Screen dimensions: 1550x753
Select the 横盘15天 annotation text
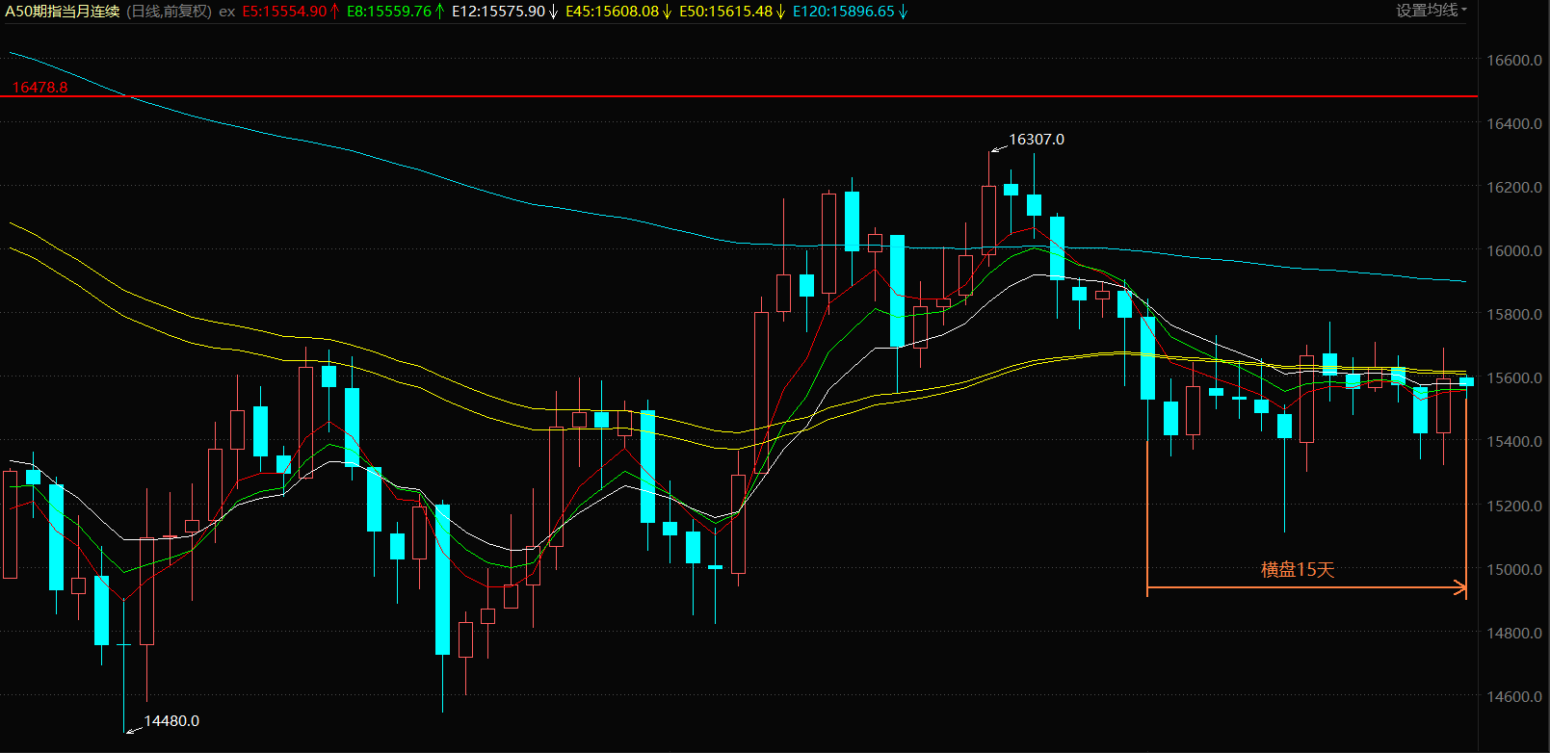pyautogui.click(x=1298, y=570)
